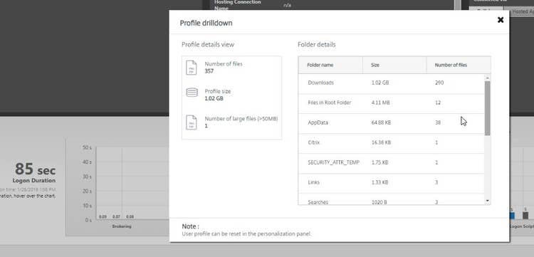The height and width of the screenshot is (257, 534).
Task: Click the 64.88 KB size cell
Action: coord(381,122)
